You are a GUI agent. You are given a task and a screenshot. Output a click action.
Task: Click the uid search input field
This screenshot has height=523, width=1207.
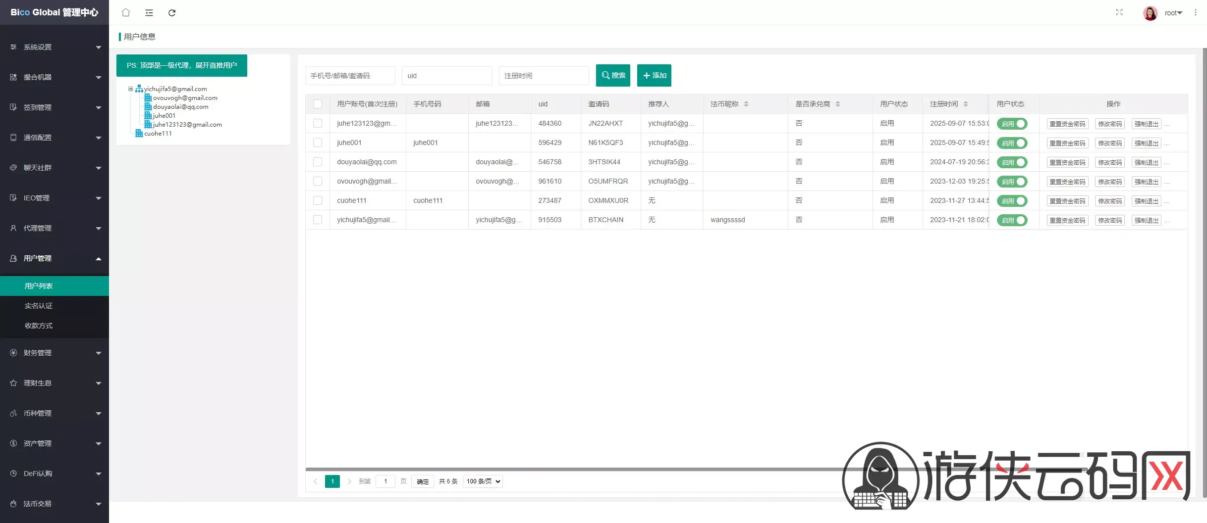[x=446, y=76]
